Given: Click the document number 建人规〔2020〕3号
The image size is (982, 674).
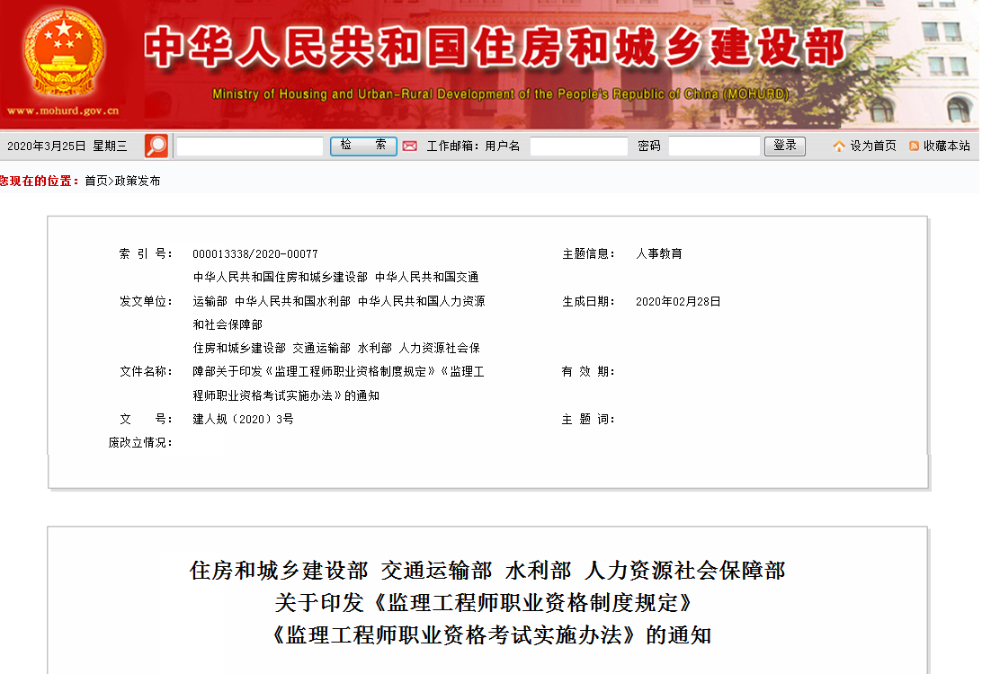Looking at the screenshot, I should click(243, 419).
